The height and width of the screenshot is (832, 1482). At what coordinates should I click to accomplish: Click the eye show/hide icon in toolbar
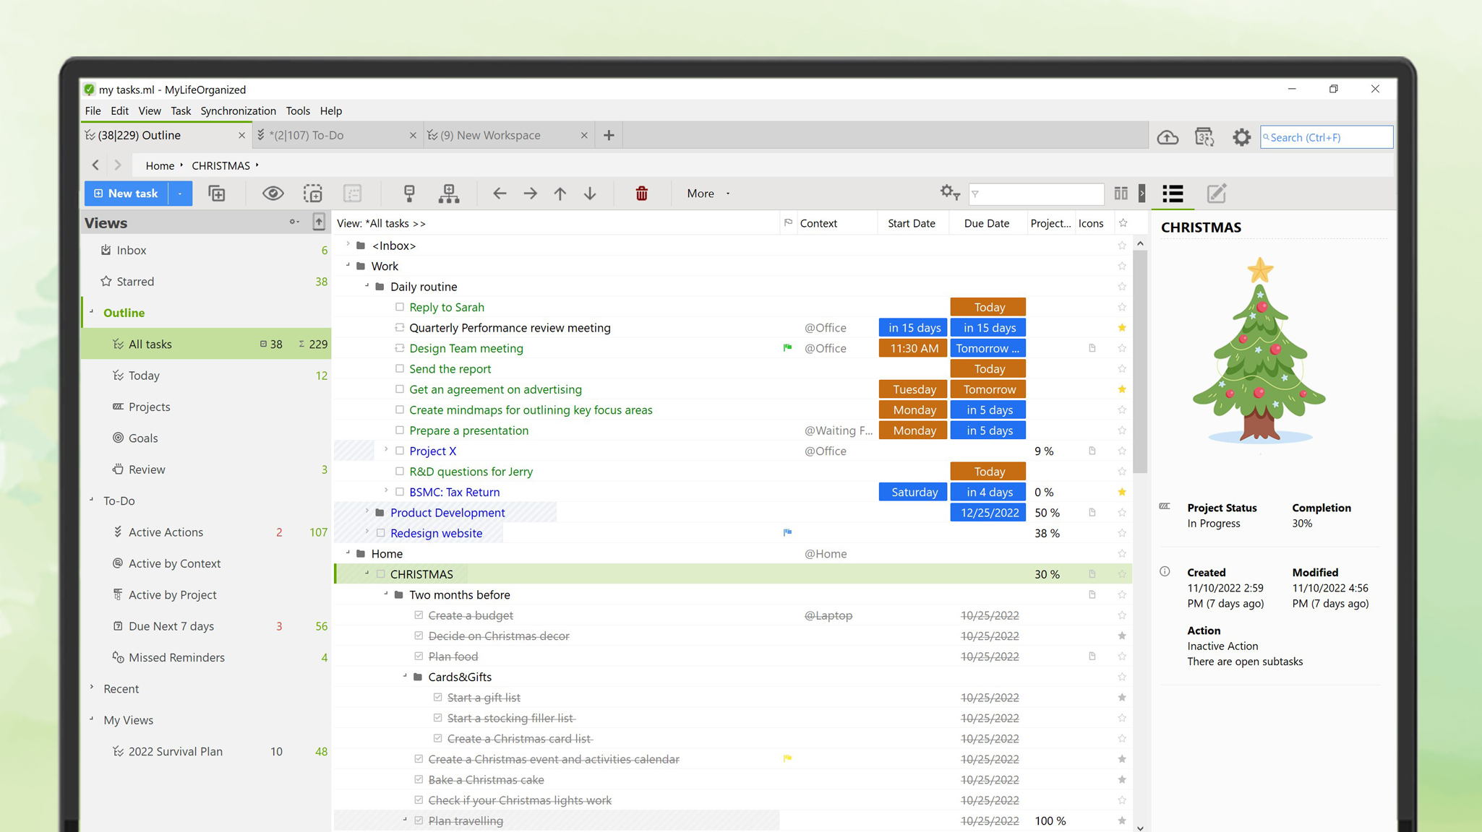[273, 194]
